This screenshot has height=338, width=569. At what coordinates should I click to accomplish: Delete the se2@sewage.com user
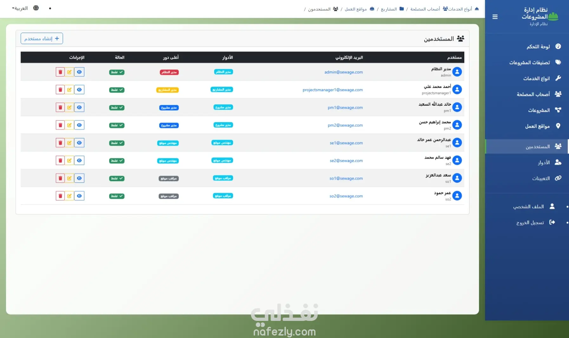click(60, 160)
